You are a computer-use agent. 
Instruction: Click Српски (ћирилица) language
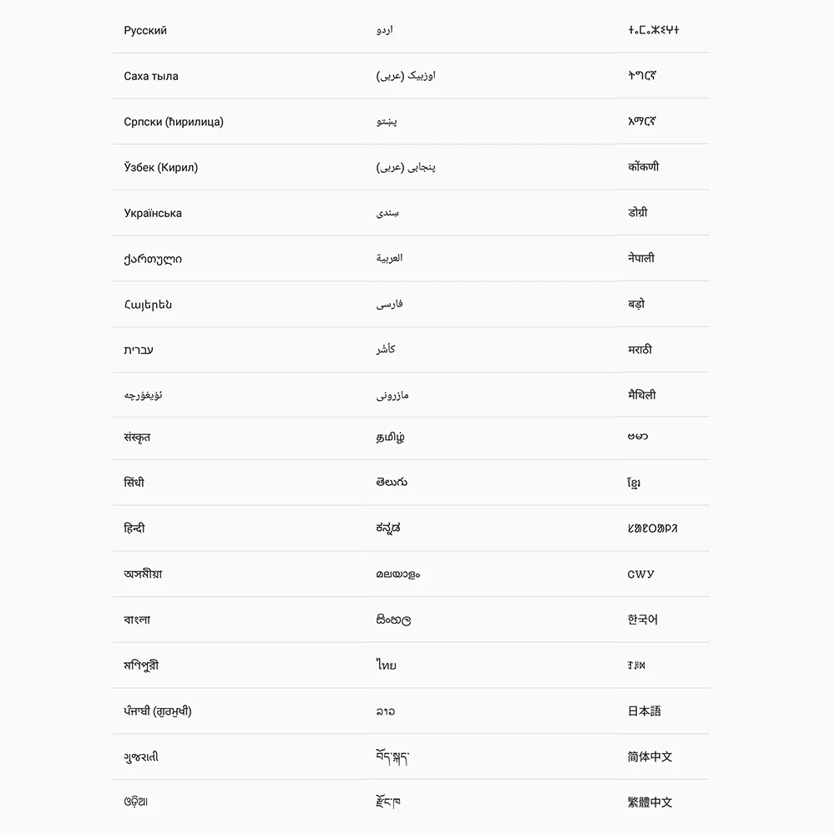tap(174, 122)
